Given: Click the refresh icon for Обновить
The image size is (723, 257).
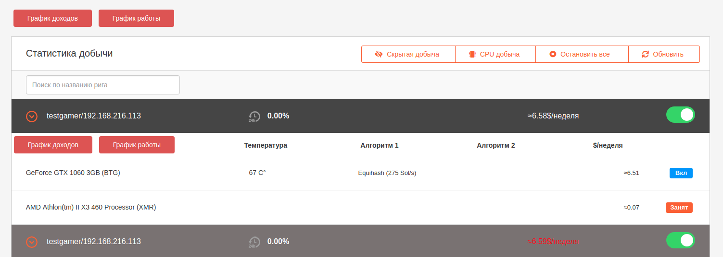Looking at the screenshot, I should [645, 54].
